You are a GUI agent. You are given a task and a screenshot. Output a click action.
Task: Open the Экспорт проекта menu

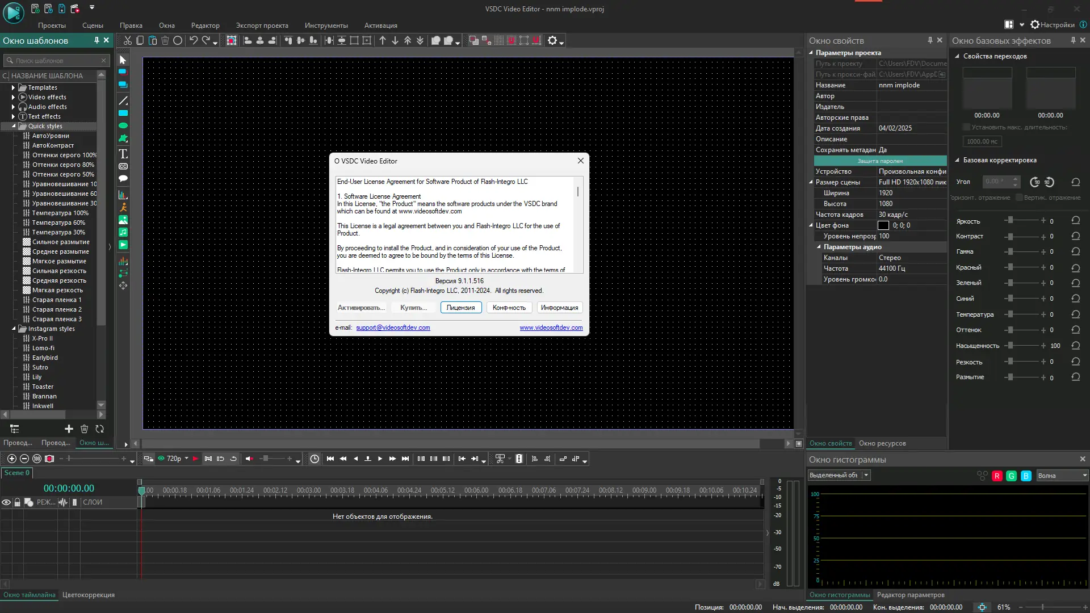[262, 26]
